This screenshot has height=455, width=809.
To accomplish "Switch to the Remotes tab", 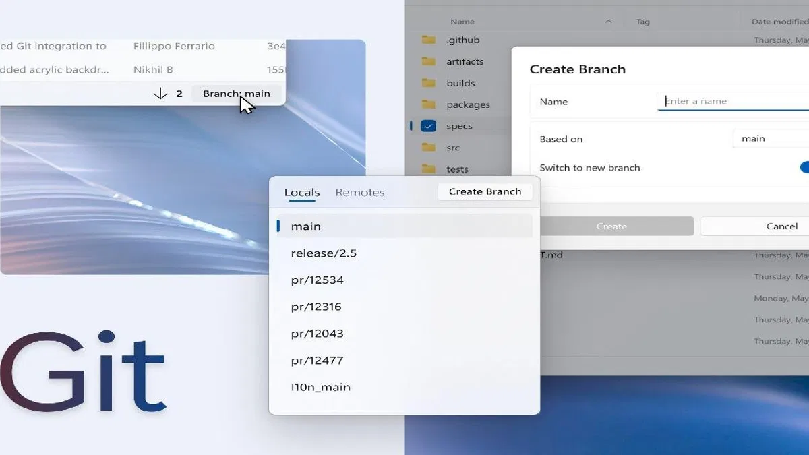I will point(360,192).
